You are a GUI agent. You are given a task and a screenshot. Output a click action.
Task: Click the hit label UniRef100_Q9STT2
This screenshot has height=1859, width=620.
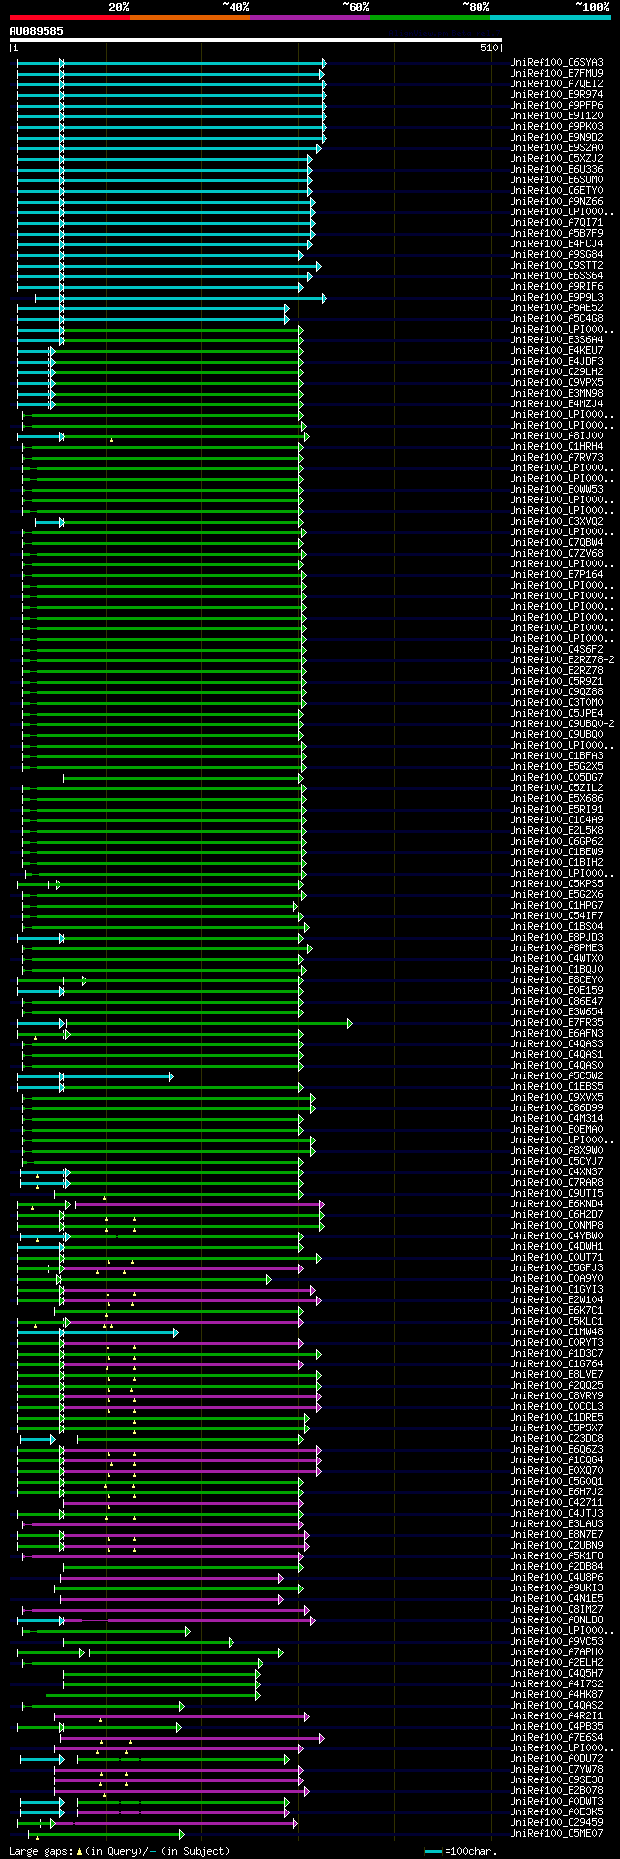556,266
